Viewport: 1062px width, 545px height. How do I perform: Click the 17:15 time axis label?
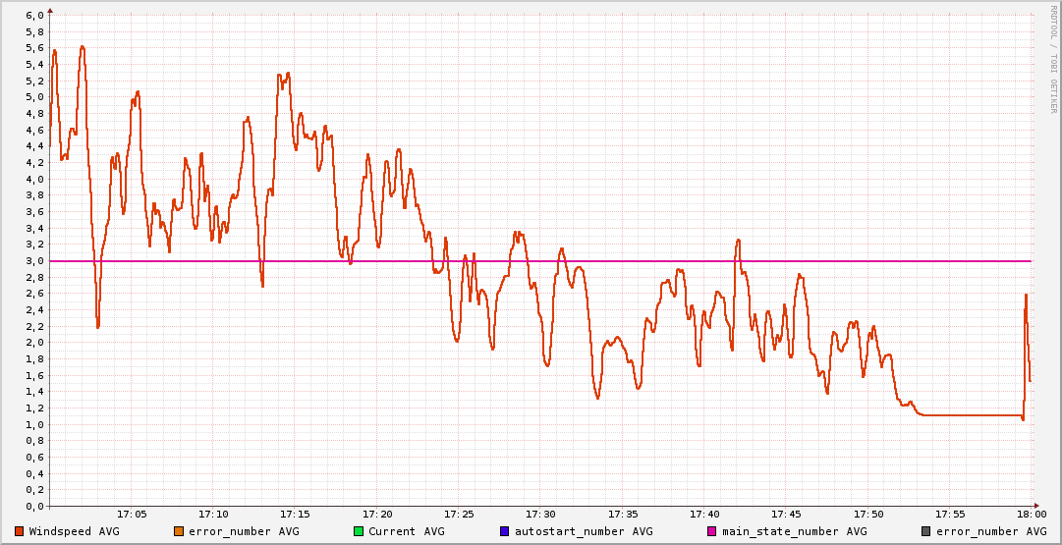coord(295,514)
